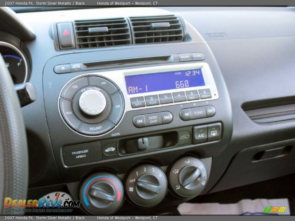The height and width of the screenshot is (221, 295).
Task: Switch to the AM band
Action: tap(103, 83)
